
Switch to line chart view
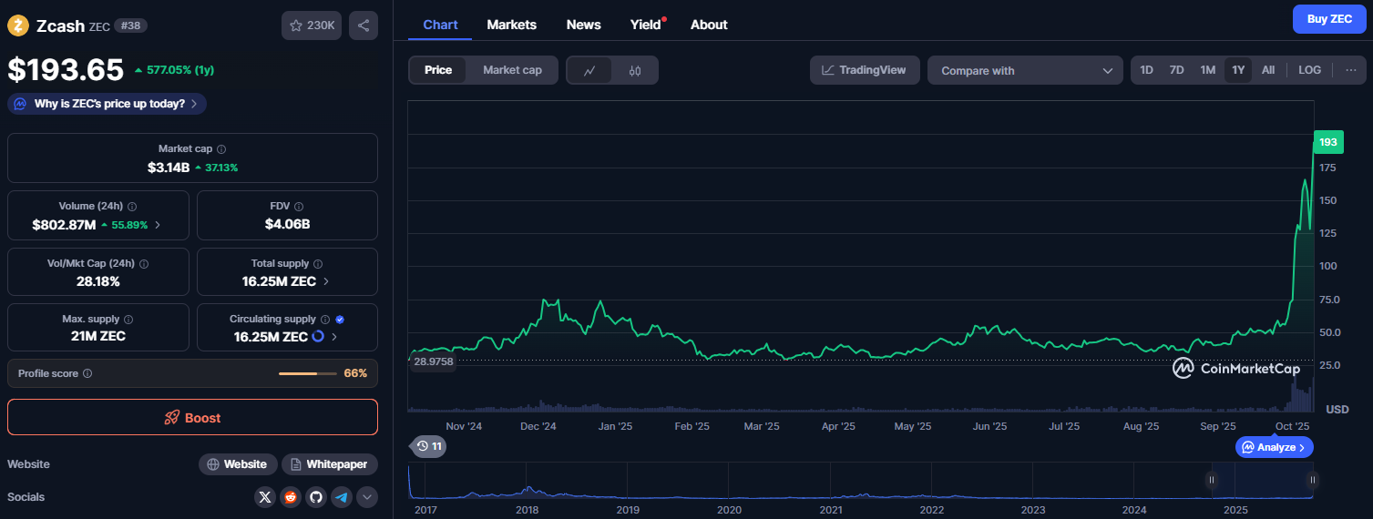(589, 70)
